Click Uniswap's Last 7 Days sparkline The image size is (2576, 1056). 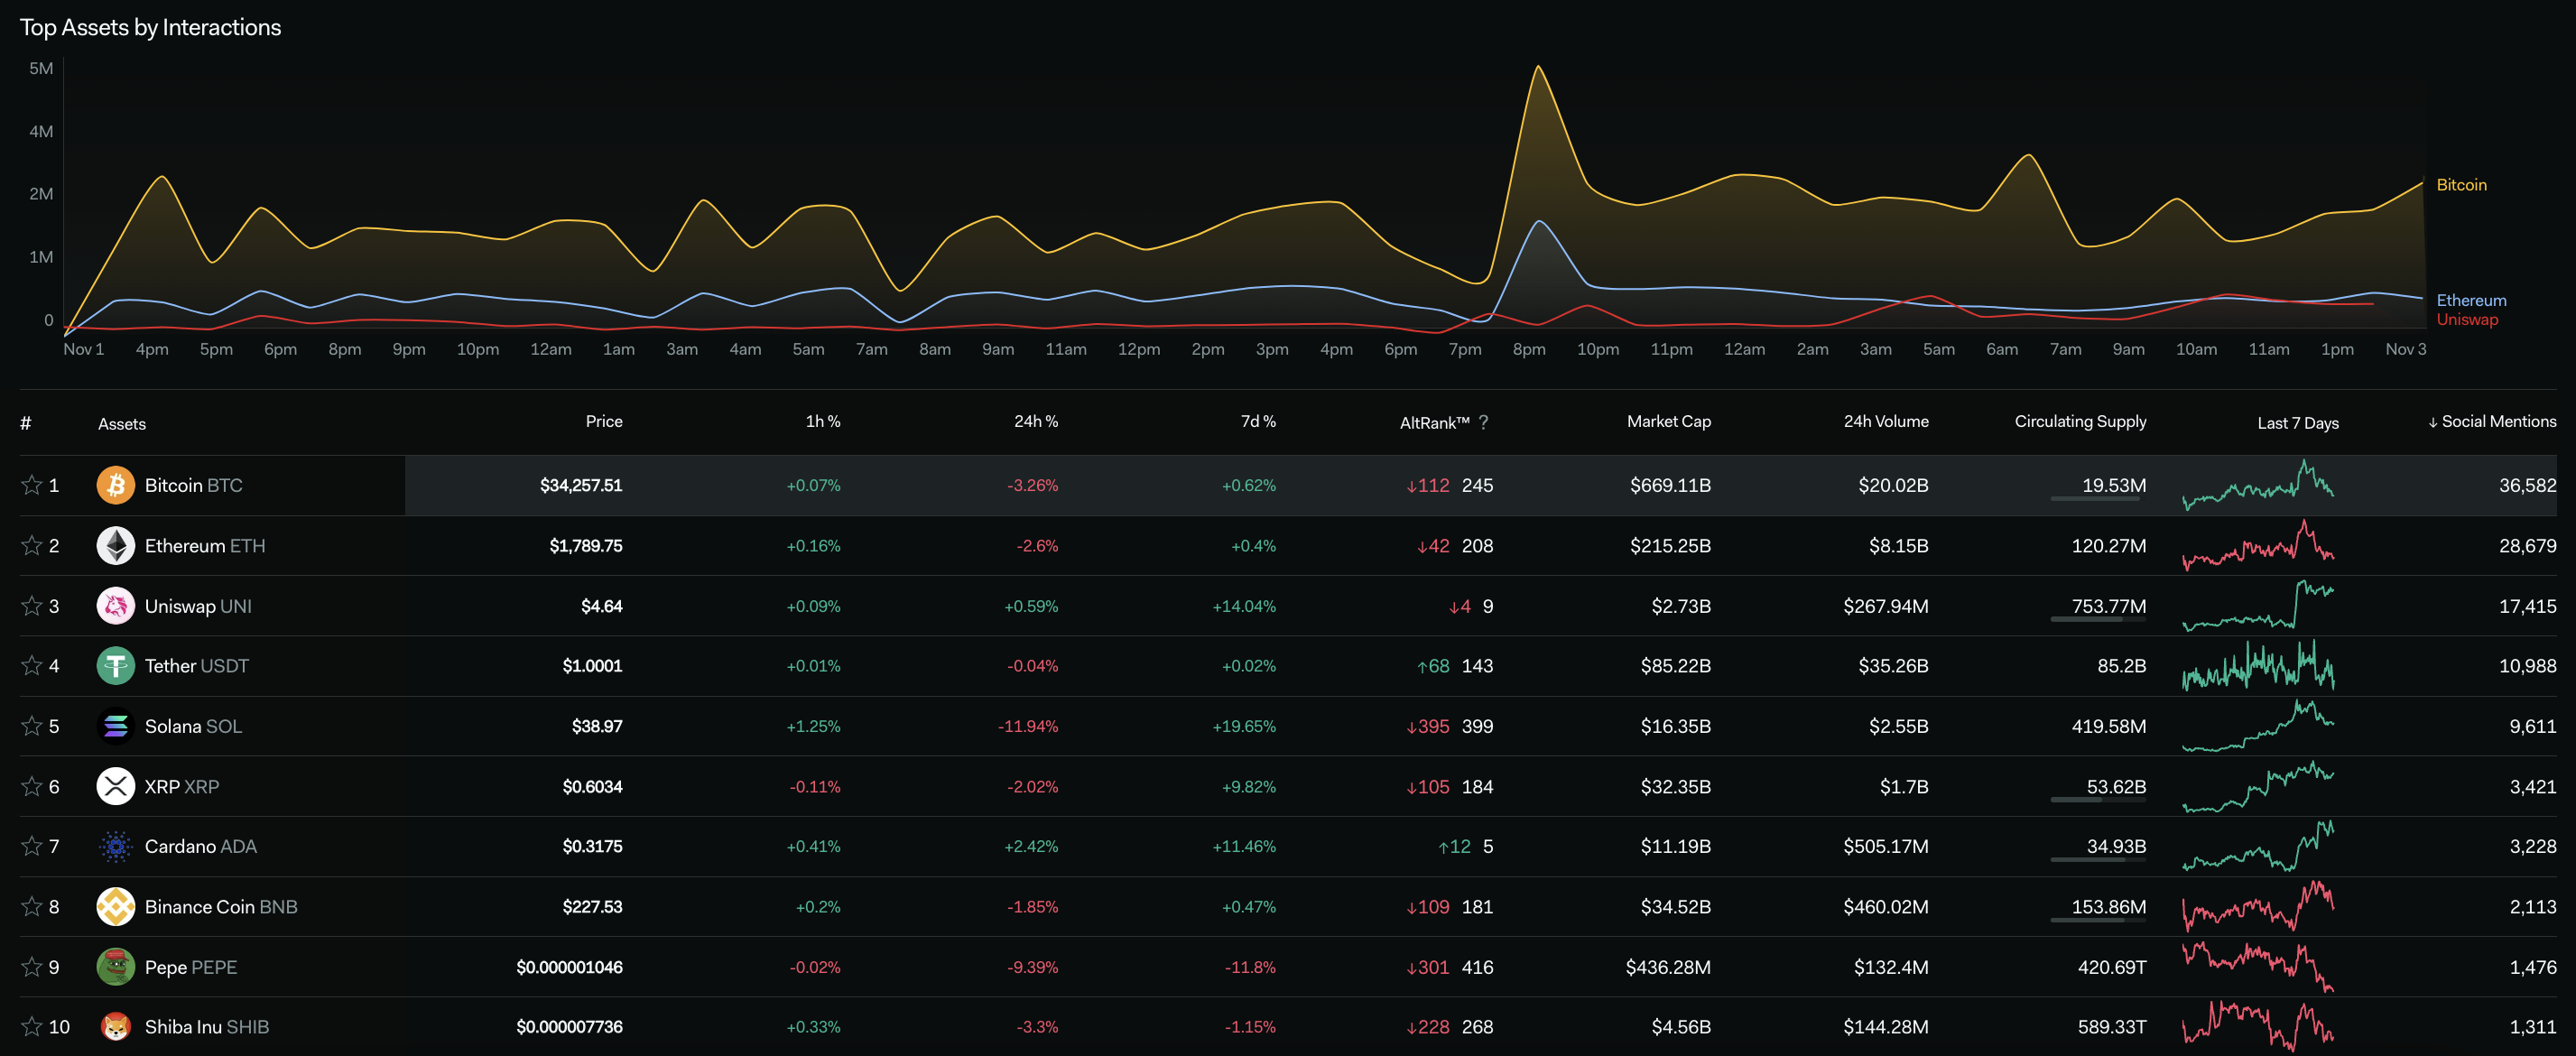(2258, 606)
